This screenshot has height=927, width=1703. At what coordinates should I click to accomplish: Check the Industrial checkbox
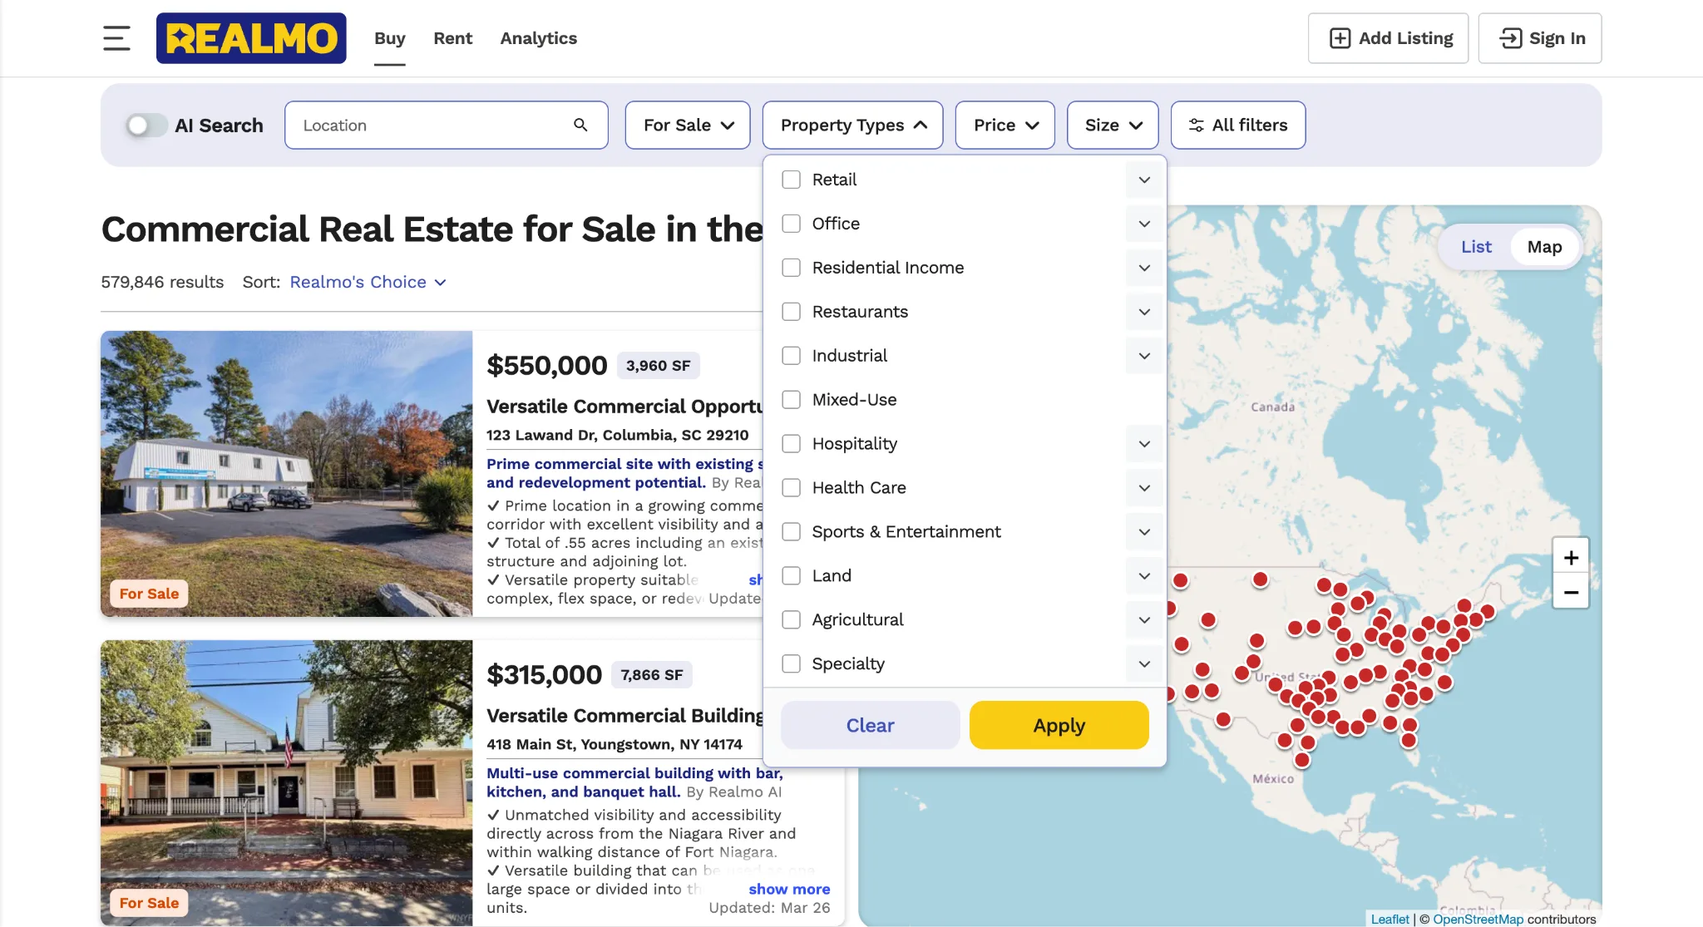(x=792, y=356)
